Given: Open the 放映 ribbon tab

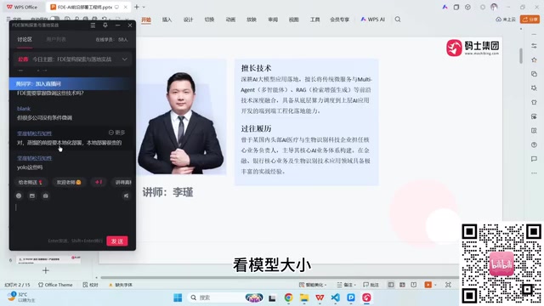Looking at the screenshot, I should coord(252,20).
